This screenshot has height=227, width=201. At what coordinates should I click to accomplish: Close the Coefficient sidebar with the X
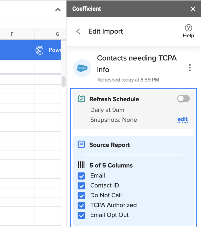(193, 9)
